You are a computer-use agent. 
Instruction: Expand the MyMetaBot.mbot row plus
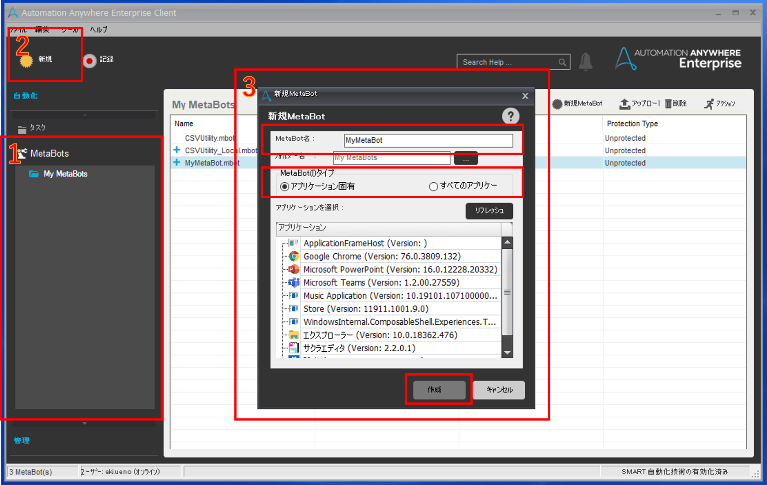tap(177, 162)
